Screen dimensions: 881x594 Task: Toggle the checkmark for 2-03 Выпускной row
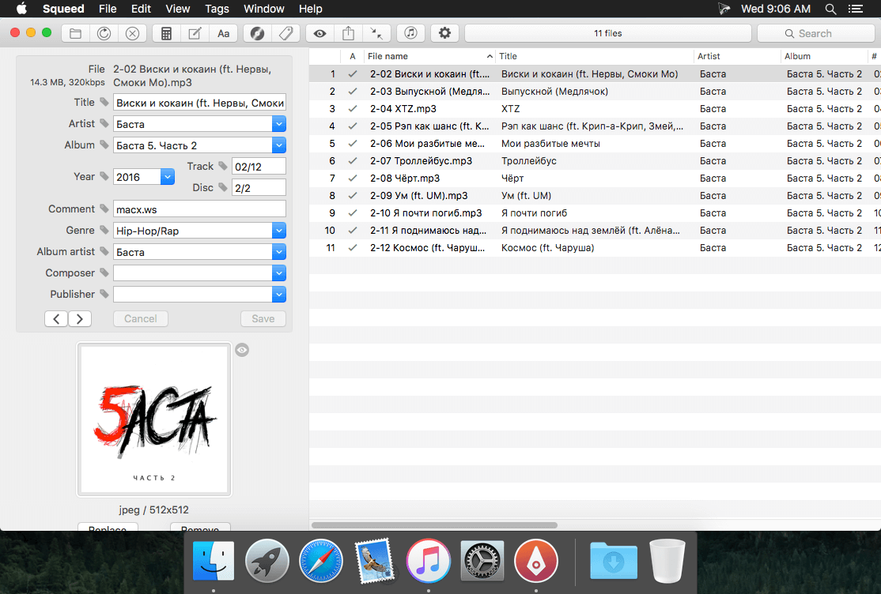[x=352, y=91]
